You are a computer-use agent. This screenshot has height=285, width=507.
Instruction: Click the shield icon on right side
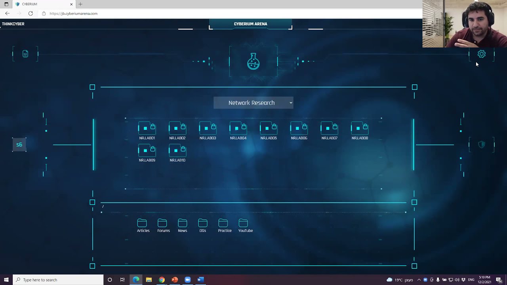point(482,144)
